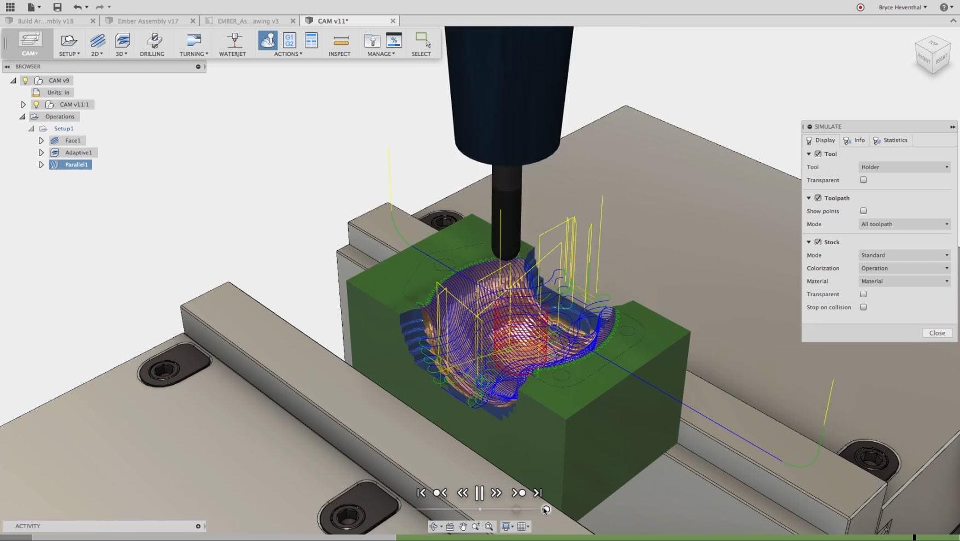960x541 pixels.
Task: Click the Setup Sheet icon
Action: tap(311, 40)
